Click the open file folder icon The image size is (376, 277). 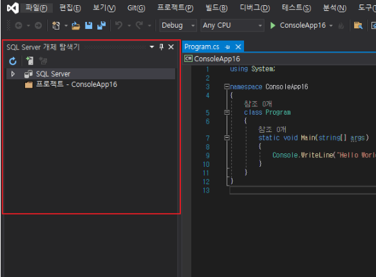pyautogui.click(x=76, y=25)
